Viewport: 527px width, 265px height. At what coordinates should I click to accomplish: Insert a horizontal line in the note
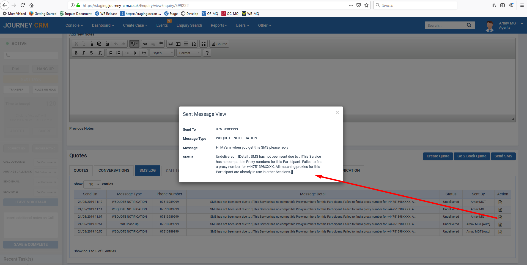[186, 44]
